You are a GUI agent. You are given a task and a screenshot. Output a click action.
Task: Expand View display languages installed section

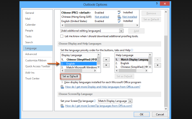coord(62,82)
